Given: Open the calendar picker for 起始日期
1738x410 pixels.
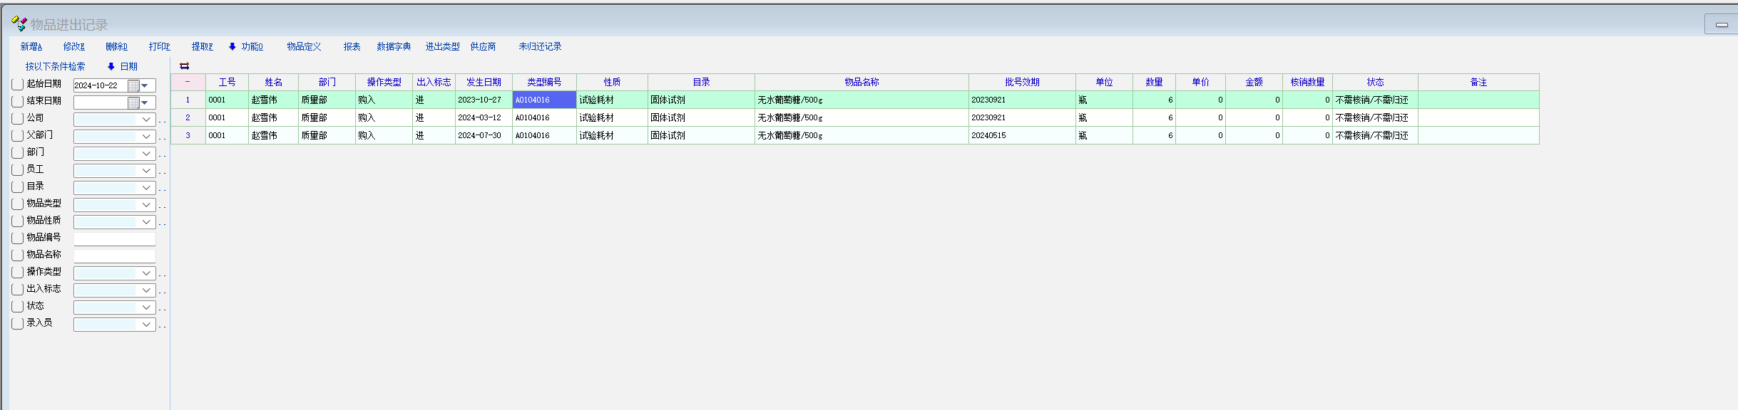Looking at the screenshot, I should [133, 85].
